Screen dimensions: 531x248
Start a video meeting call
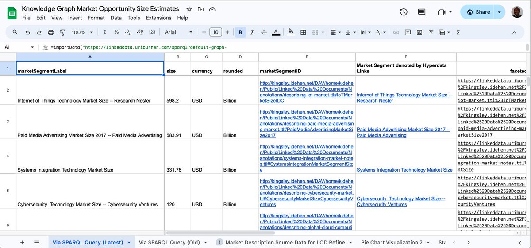[441, 12]
